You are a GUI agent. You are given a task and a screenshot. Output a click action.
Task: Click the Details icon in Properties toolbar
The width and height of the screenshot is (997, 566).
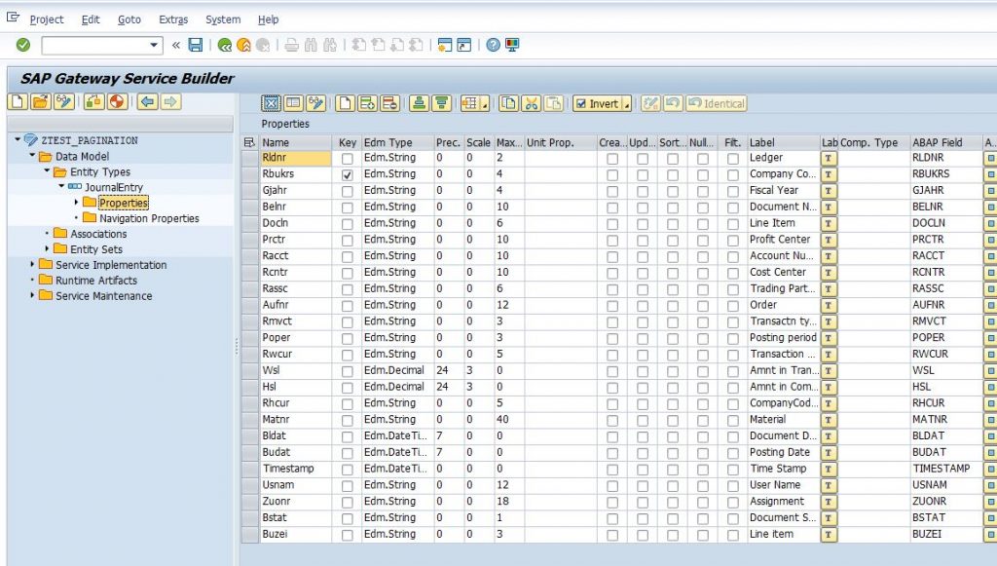pos(293,103)
